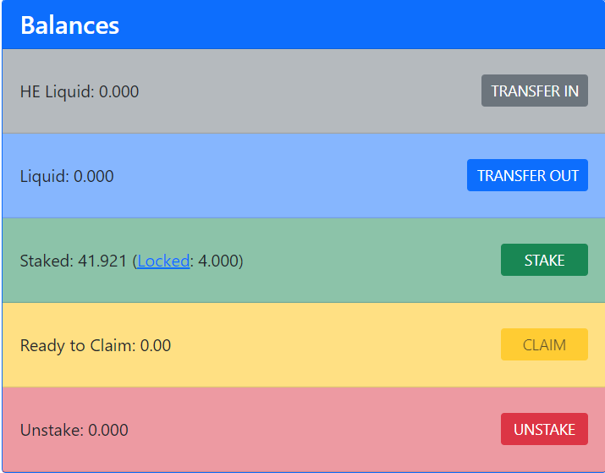
Task: Claim rewards with the yellow CLAIM button
Action: 544,344
